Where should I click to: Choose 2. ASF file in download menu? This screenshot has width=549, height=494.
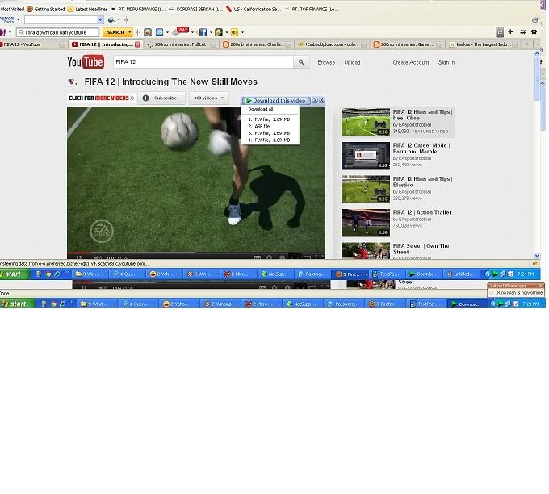tap(258, 126)
